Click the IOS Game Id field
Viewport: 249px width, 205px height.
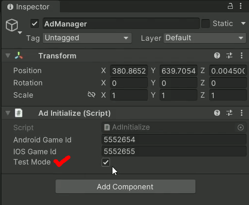174,151
